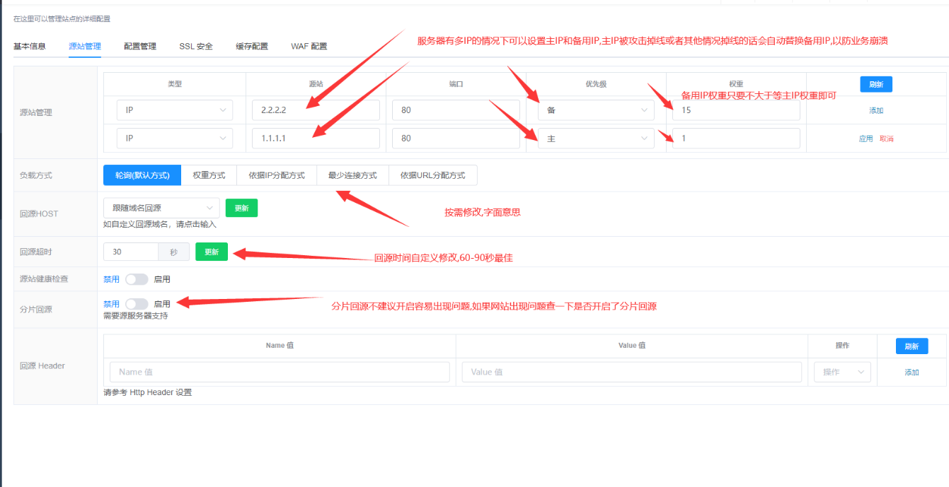
Task: Click the 需要源服务器支持 note
Action: (136, 316)
